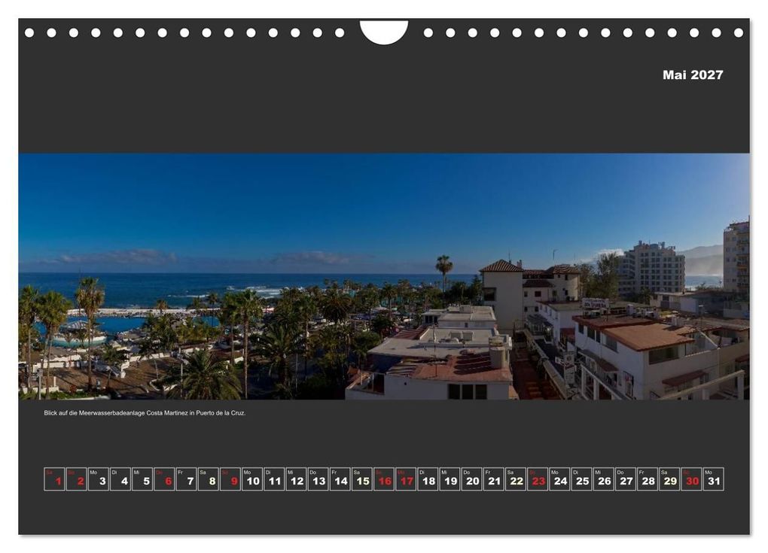Select day 22 (Sa) in the calendar strip
The image size is (768, 553).
[516, 479]
